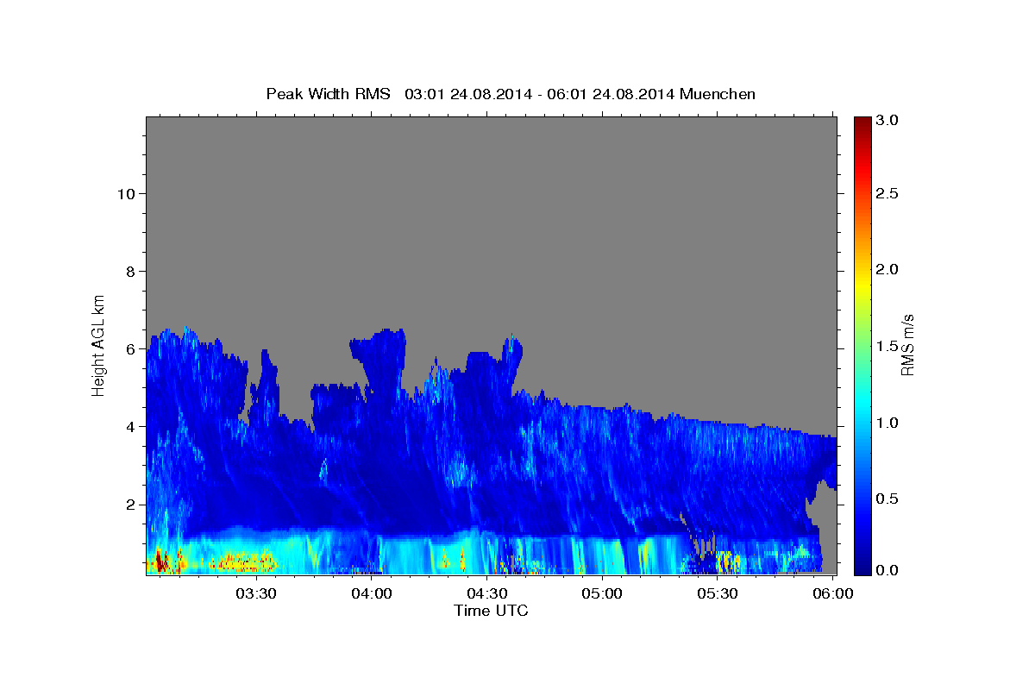Screen dimensions: 1035x690
Task: Click the colorbar value 2.0
Action: click(x=886, y=269)
